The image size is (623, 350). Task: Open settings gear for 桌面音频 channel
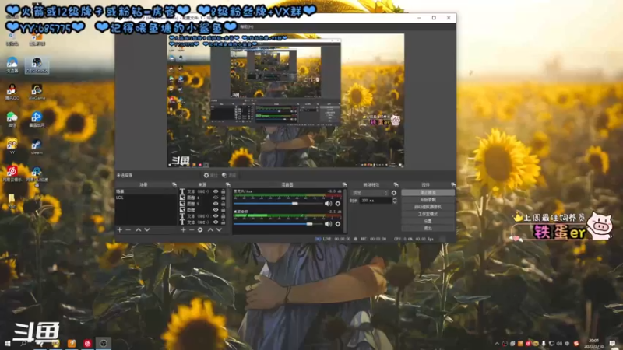(x=338, y=224)
